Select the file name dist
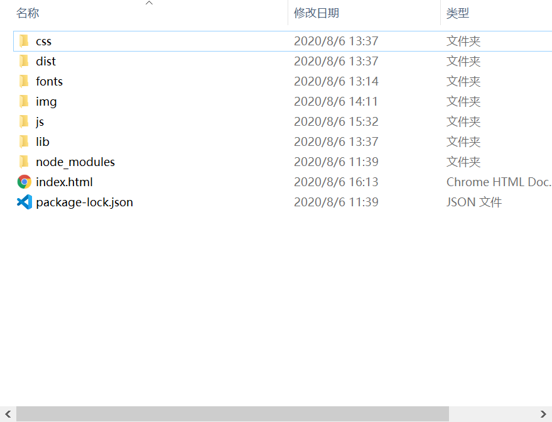 point(46,62)
